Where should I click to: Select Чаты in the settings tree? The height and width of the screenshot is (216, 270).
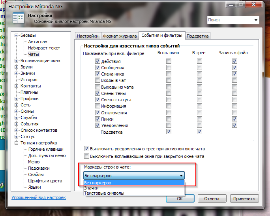point(34,54)
